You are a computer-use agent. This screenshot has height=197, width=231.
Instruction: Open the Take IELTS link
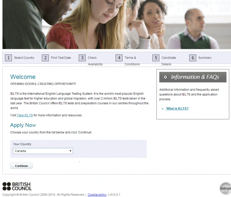[x=25, y=115]
